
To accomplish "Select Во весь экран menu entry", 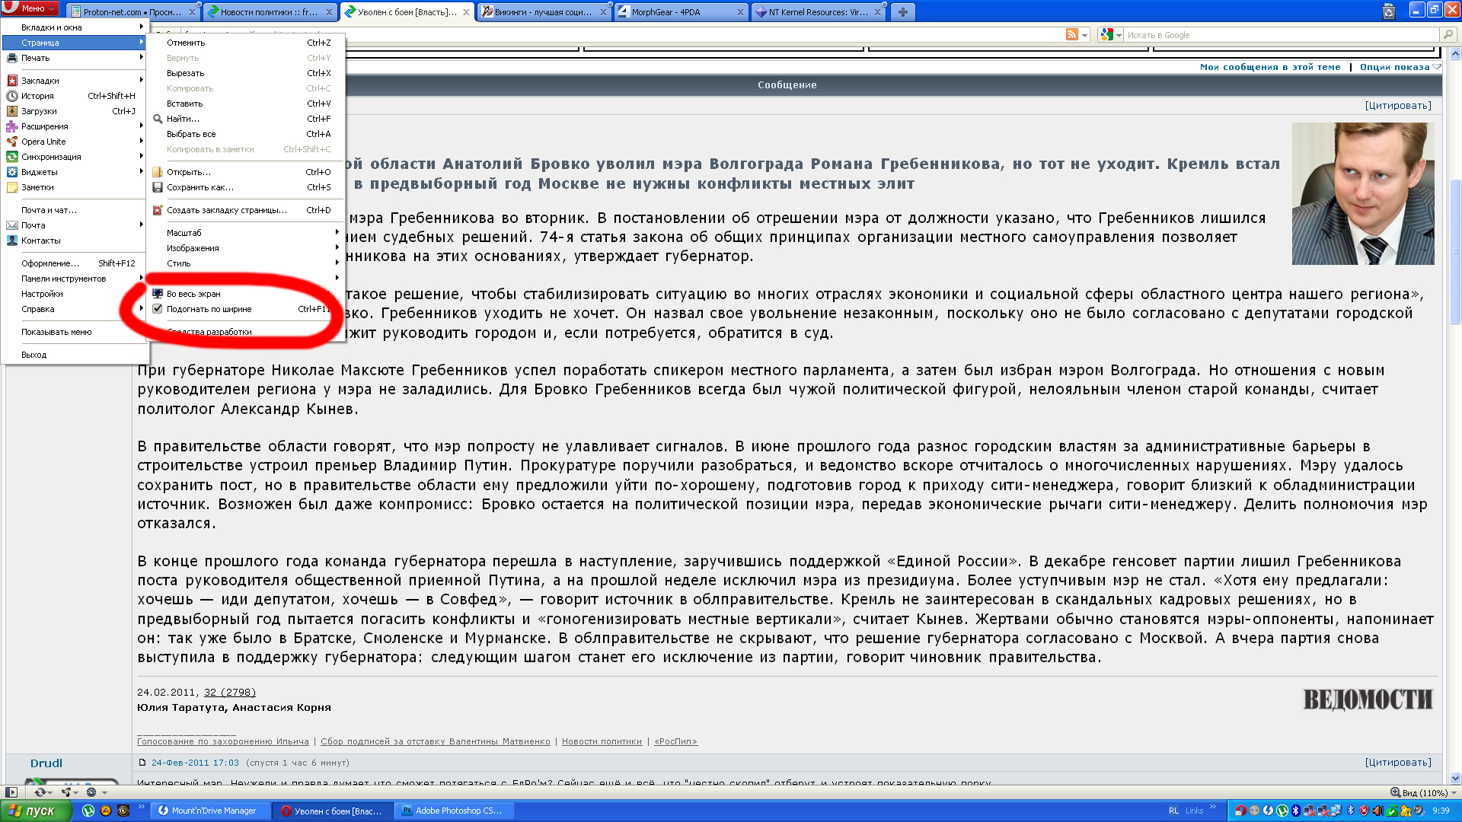I will pyautogui.click(x=193, y=294).
